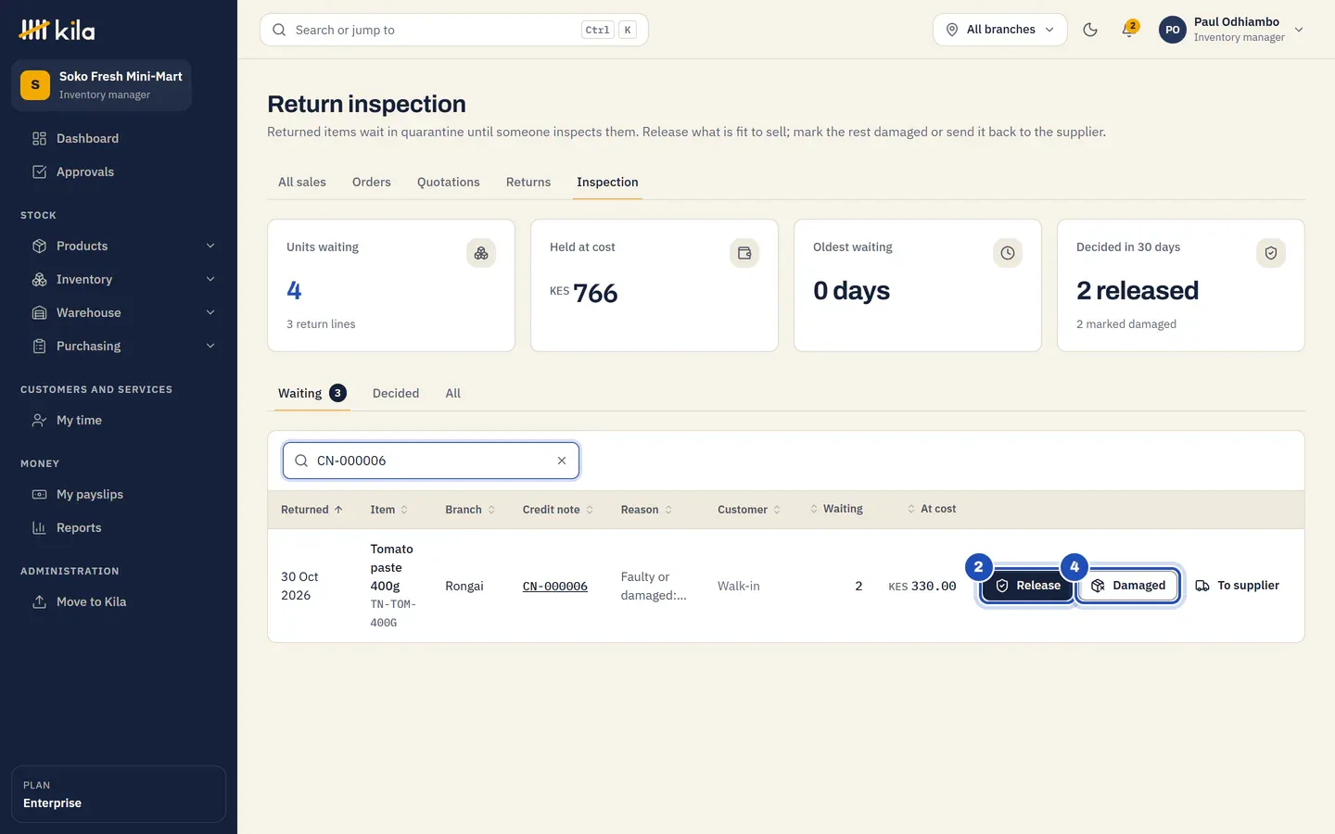Click the Soko Fresh Mini-Mart workspace badge
The height and width of the screenshot is (834, 1335).
click(x=102, y=85)
